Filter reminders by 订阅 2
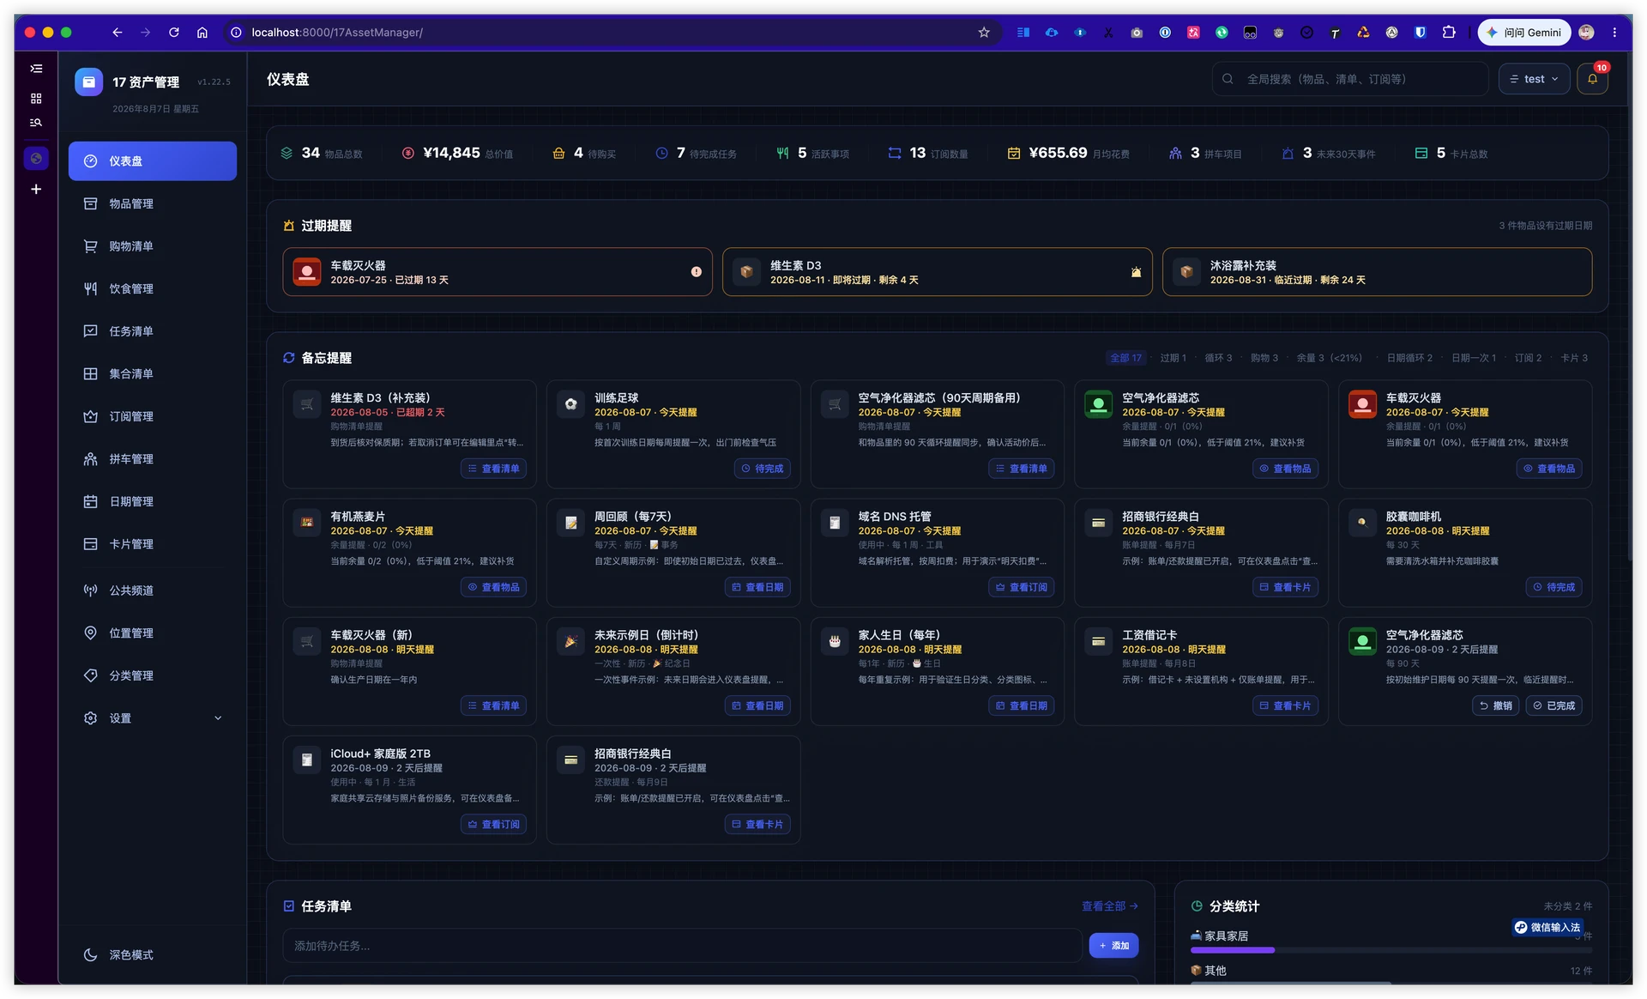The image size is (1647, 999). (1528, 358)
